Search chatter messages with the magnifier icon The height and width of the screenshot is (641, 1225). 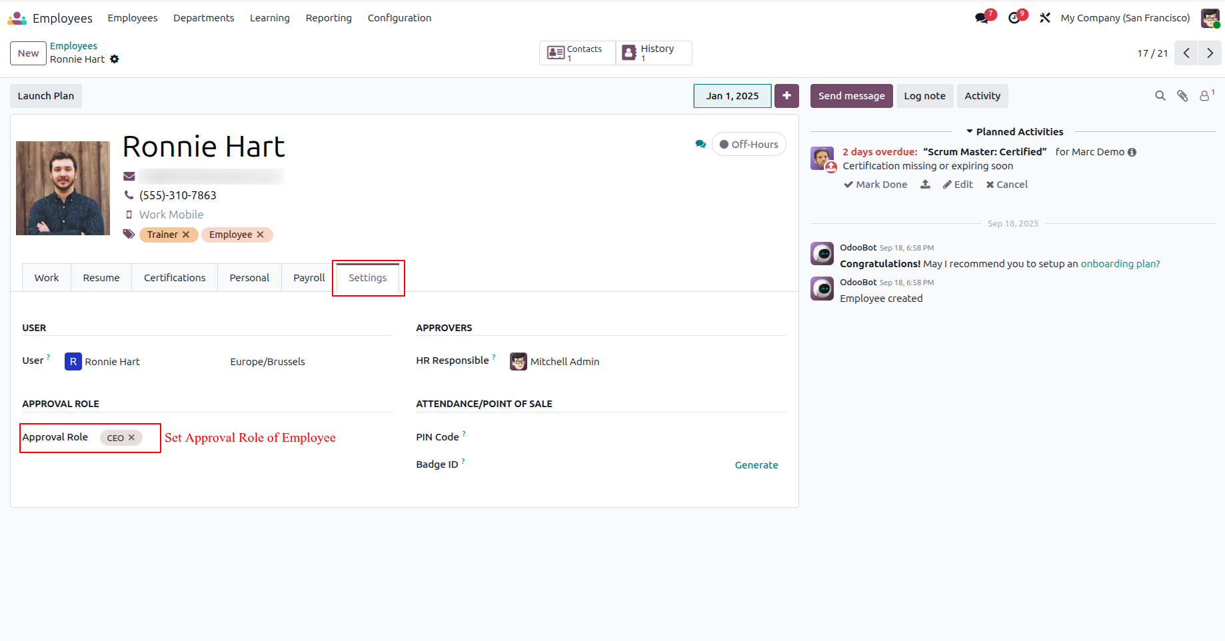pos(1160,95)
